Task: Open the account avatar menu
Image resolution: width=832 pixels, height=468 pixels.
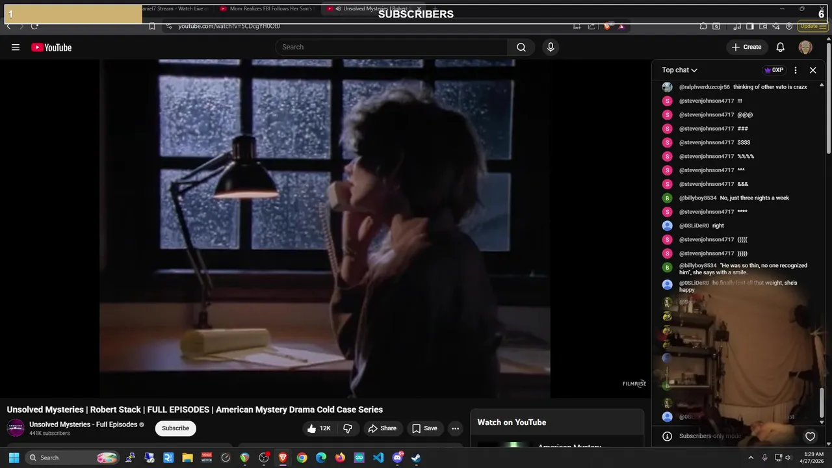Action: (x=805, y=47)
